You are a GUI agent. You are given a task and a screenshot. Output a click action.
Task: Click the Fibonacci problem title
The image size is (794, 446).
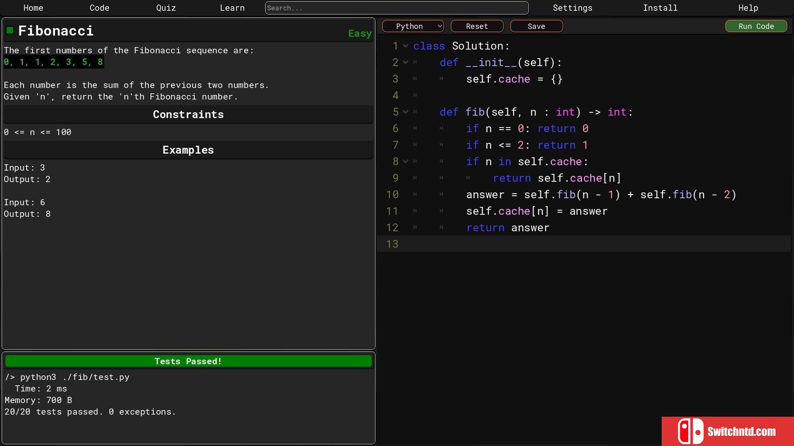56,31
